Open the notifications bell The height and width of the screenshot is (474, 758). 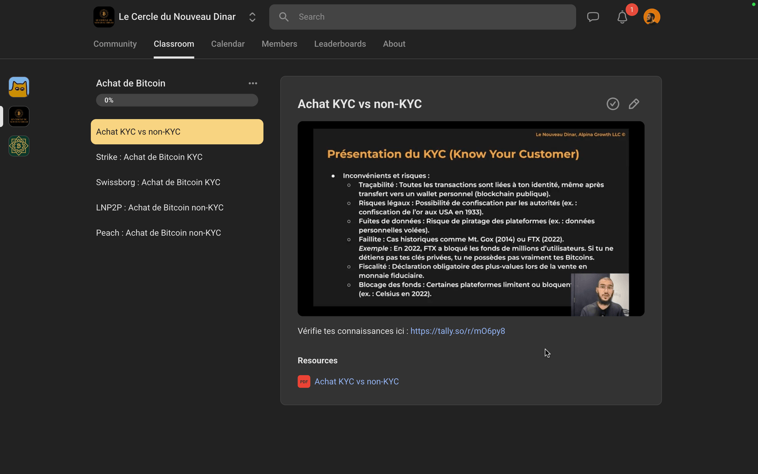point(622,17)
